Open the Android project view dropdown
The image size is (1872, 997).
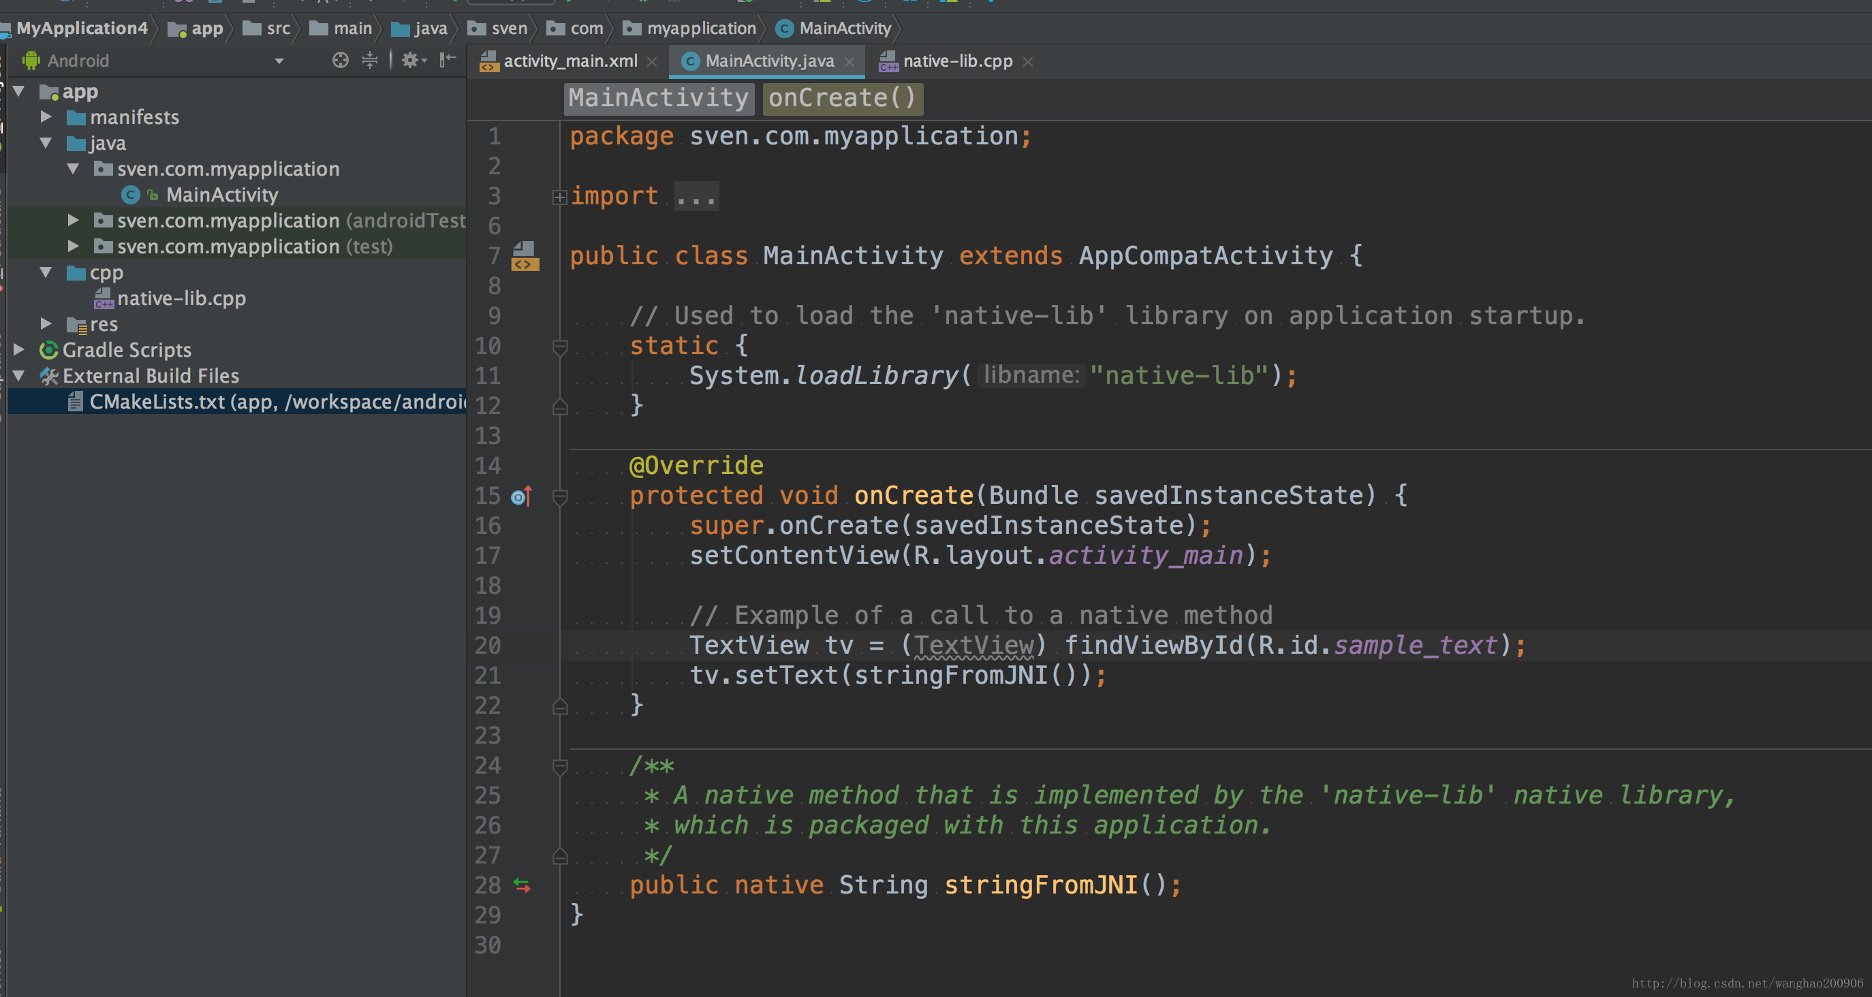point(279,61)
